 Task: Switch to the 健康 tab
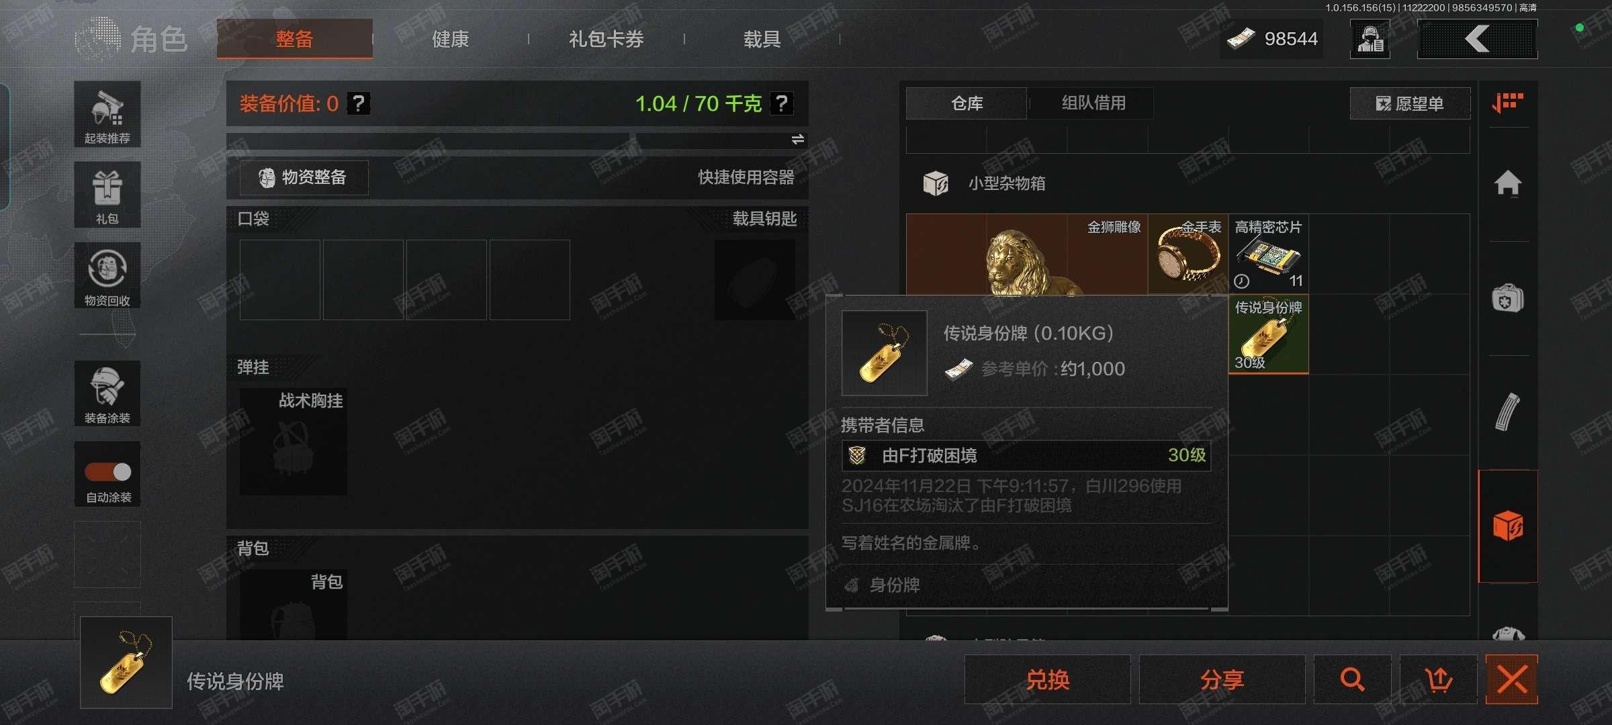point(450,39)
